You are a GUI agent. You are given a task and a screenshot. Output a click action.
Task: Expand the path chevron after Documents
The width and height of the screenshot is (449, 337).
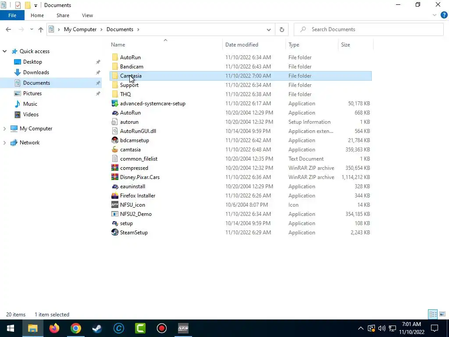click(x=138, y=29)
